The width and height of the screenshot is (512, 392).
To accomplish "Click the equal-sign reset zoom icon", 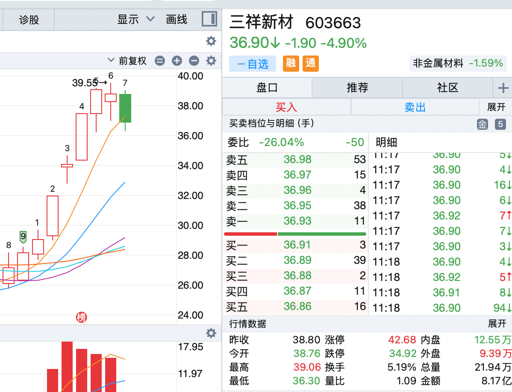I will click(160, 61).
